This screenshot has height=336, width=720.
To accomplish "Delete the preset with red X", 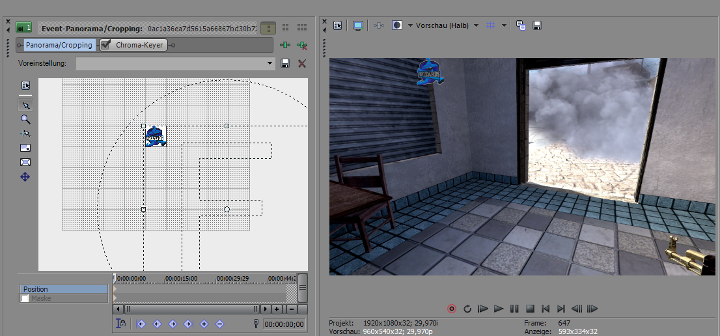I will pos(301,63).
